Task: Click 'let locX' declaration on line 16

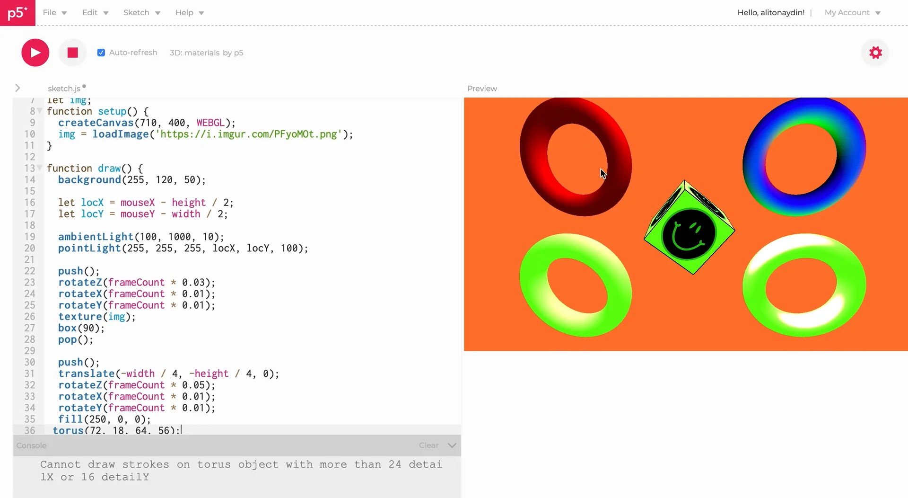Action: 146,203
